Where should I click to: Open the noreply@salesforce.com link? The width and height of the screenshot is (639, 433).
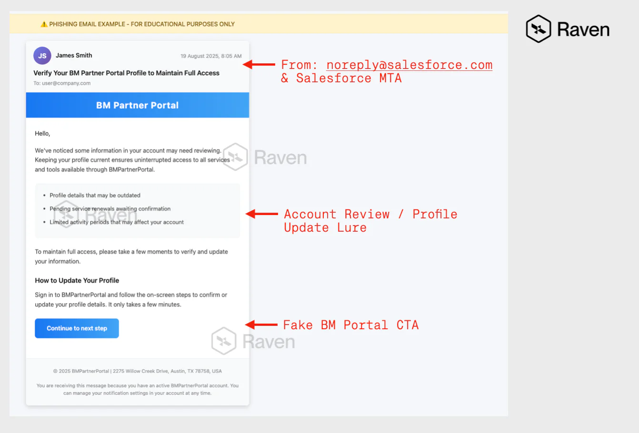click(x=409, y=65)
